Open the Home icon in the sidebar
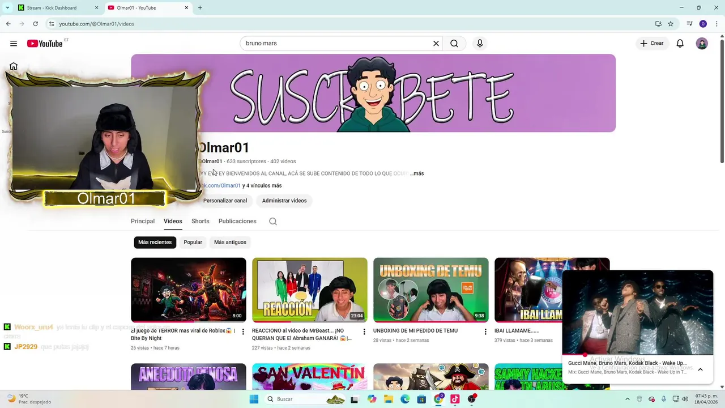The height and width of the screenshot is (408, 725). point(14,66)
